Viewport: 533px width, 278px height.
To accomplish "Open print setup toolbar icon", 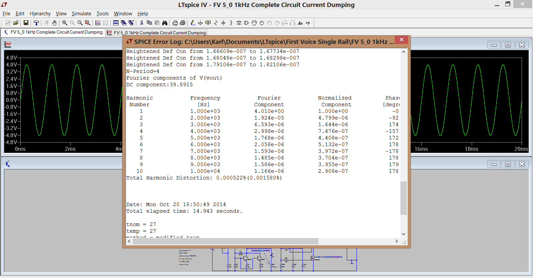I will click(175, 23).
